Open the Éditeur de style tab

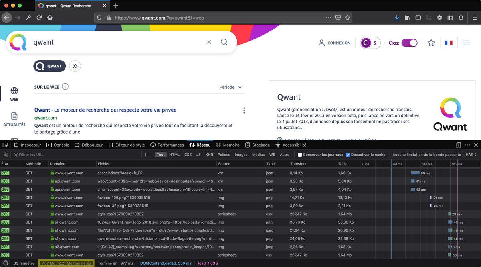pyautogui.click(x=127, y=145)
